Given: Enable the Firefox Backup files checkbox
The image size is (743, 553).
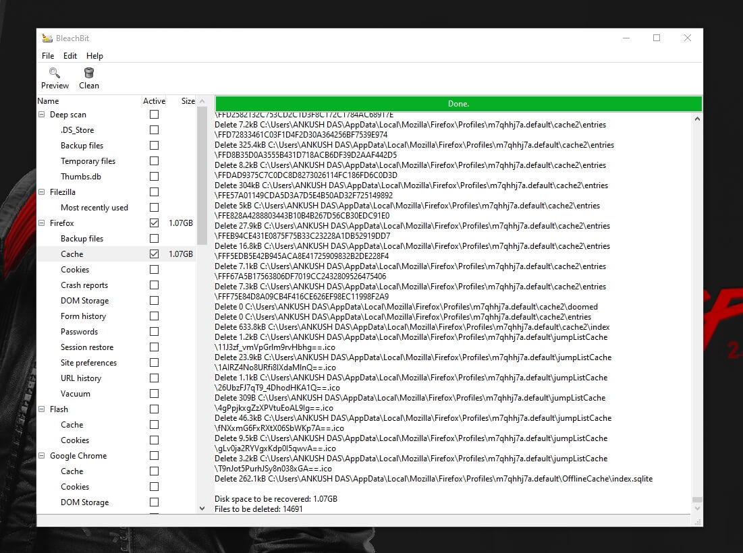Looking at the screenshot, I should pyautogui.click(x=154, y=239).
